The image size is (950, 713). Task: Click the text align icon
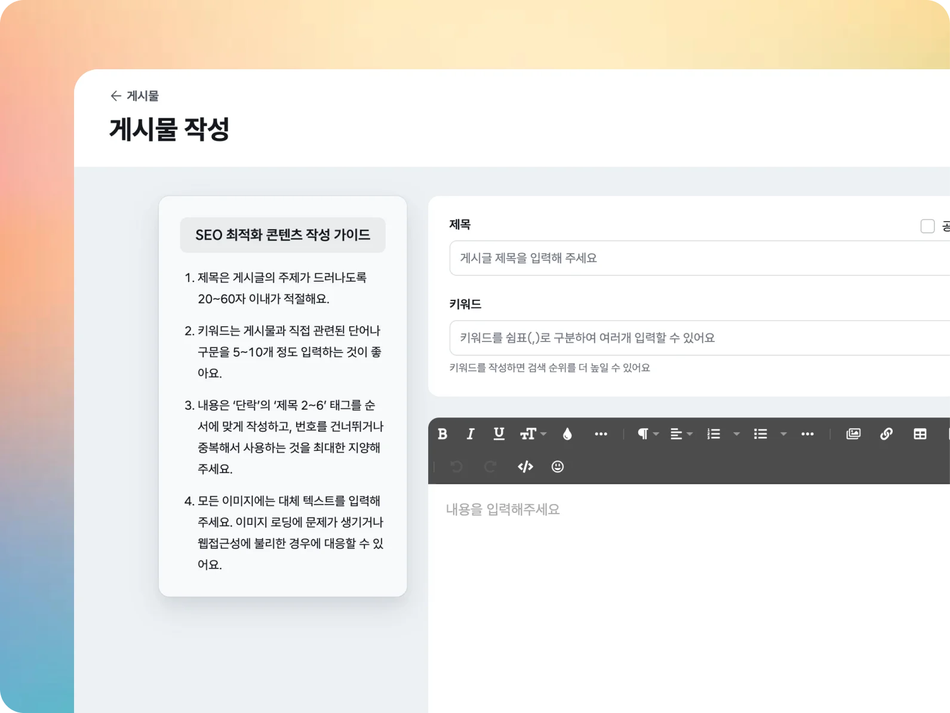[676, 434]
